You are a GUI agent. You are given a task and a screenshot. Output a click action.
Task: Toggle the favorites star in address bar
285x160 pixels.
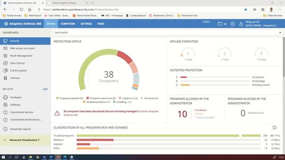(x=245, y=9)
